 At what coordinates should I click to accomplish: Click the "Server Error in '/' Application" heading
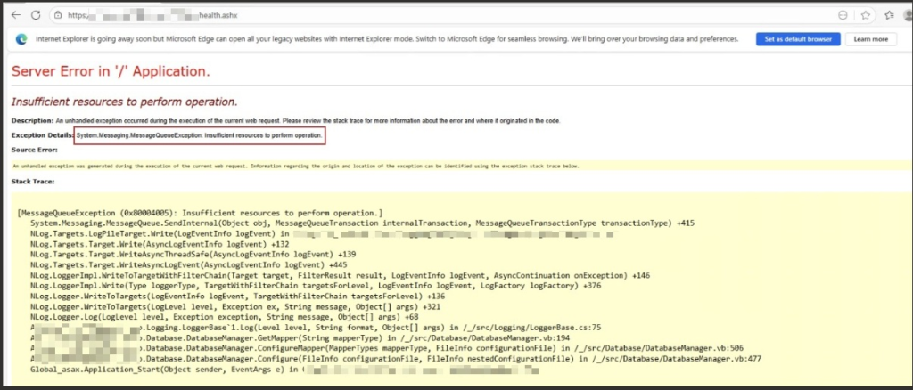point(111,71)
